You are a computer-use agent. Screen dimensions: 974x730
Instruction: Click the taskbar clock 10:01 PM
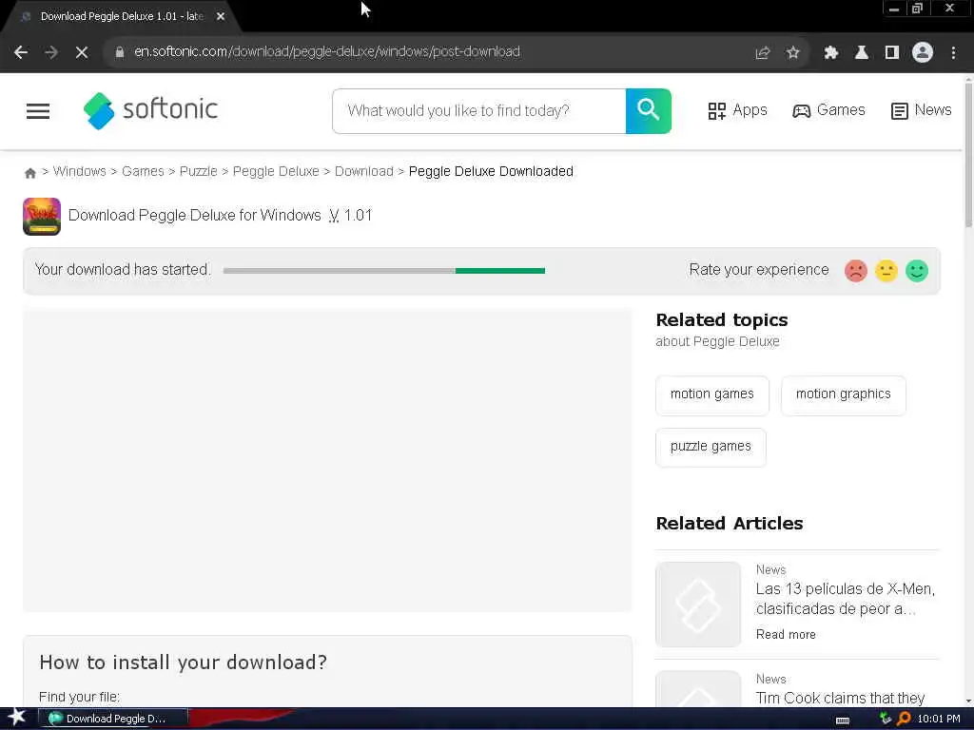coord(939,719)
